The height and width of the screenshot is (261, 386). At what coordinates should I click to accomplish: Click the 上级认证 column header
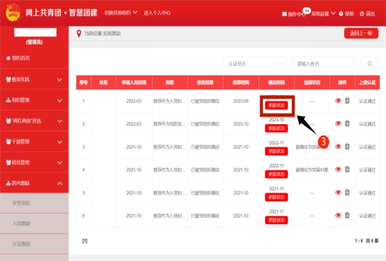coord(367,82)
